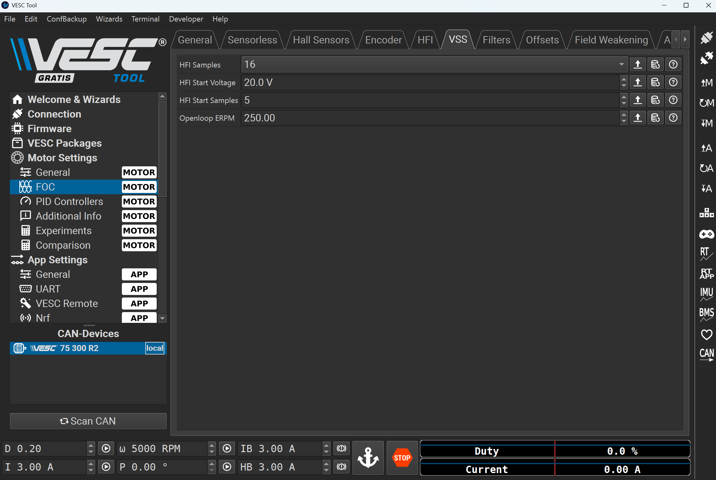The width and height of the screenshot is (716, 480).
Task: Click the Scan CAN button
Action: (x=88, y=421)
